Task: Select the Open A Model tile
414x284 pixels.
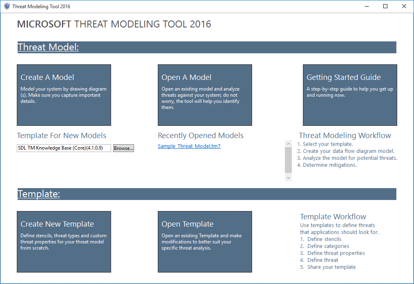Action: [x=205, y=95]
